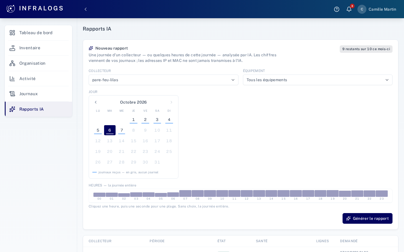Click the Activité chart icon
Viewport: 404px width, 252px height.
(12, 79)
